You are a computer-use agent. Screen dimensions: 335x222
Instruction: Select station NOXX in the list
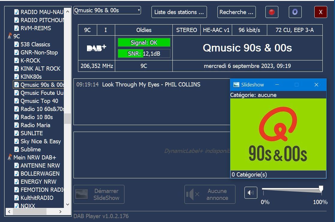(x=28, y=206)
